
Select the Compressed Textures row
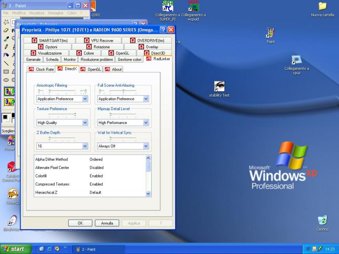pos(90,184)
